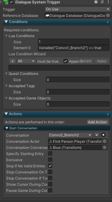Image resolution: width=112 pixels, height=202 pixels.
Task: Click the Element 0 Lua condition field
Action: point(74,48)
